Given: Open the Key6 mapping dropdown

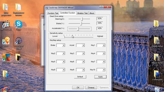Looking at the screenshot, I should click(x=83, y=62).
